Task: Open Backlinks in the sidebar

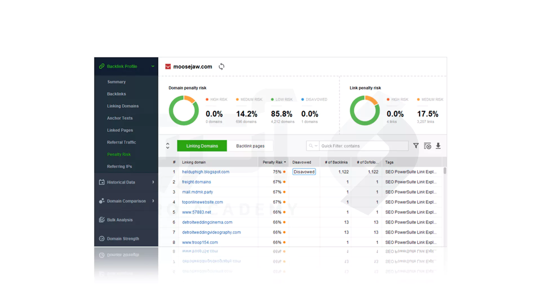Action: [x=116, y=94]
